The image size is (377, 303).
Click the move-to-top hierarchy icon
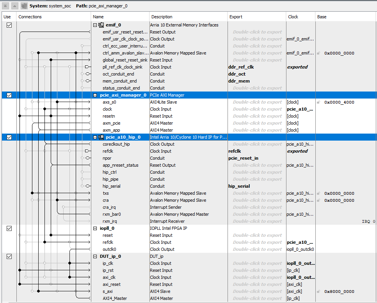[5, 6]
